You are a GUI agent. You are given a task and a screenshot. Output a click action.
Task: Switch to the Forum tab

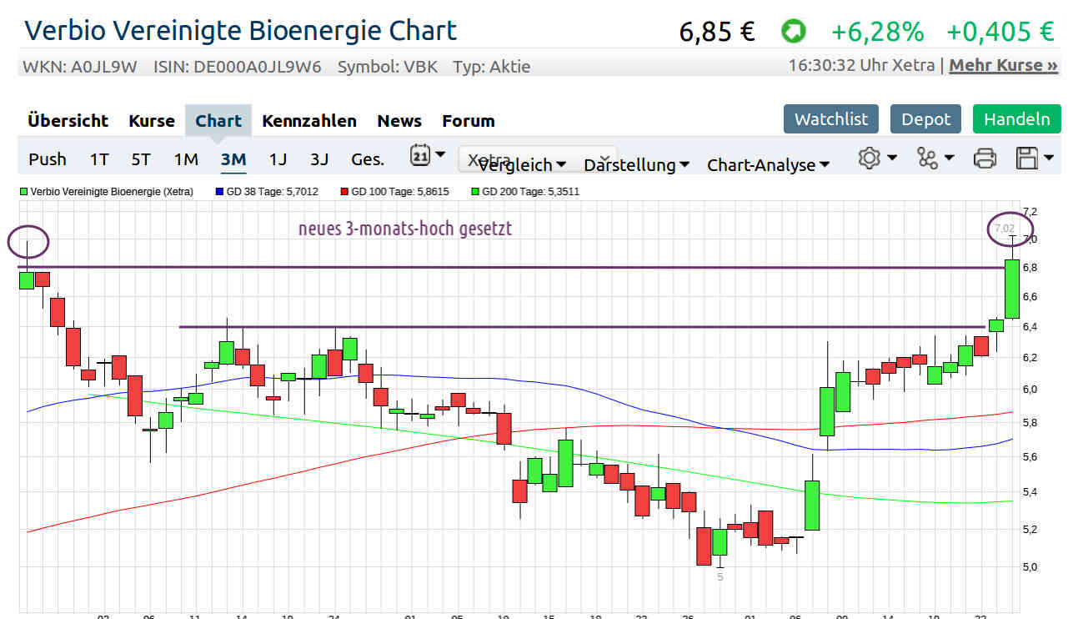click(469, 121)
